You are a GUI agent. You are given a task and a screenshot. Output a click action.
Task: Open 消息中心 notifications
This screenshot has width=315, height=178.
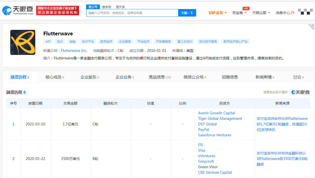point(285,13)
